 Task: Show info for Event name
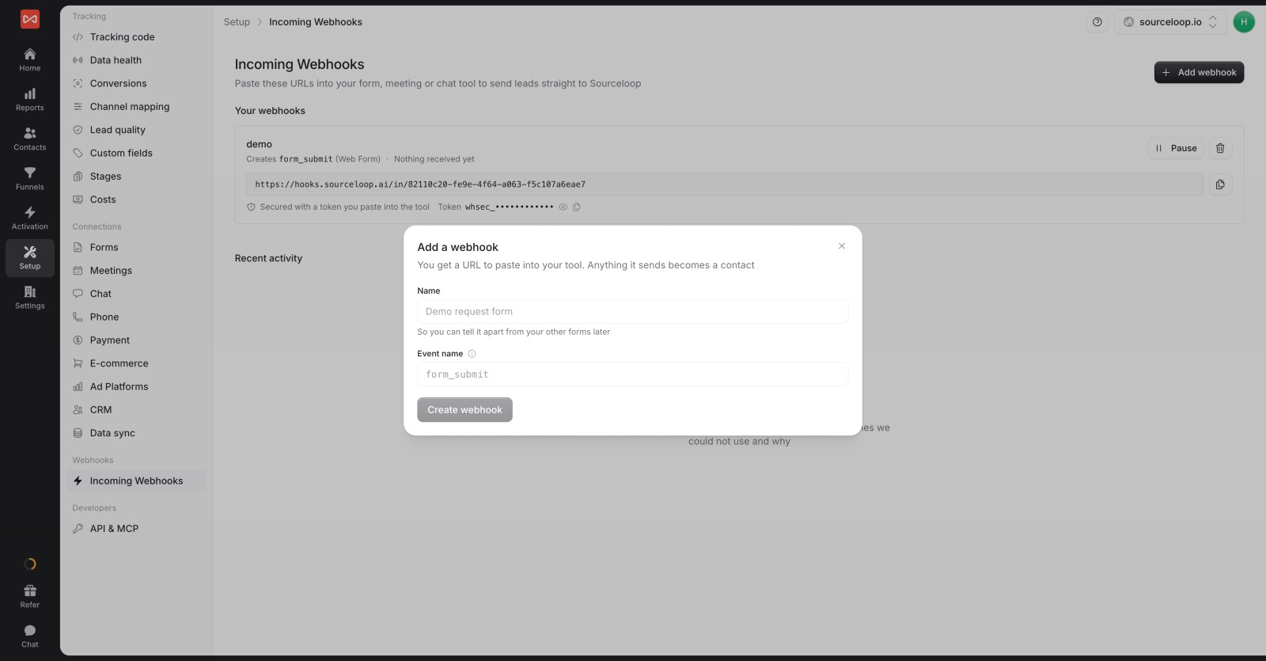(472, 354)
